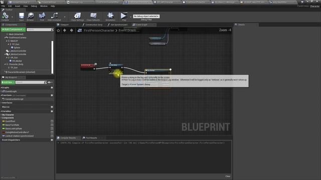
Task: Open the debug object selector dropdown
Action: [x=146, y=16]
